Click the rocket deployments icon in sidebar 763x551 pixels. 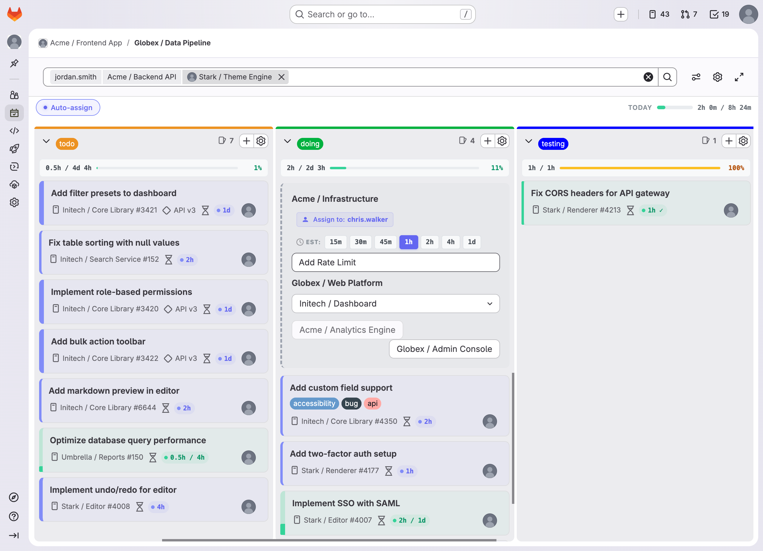(x=14, y=149)
